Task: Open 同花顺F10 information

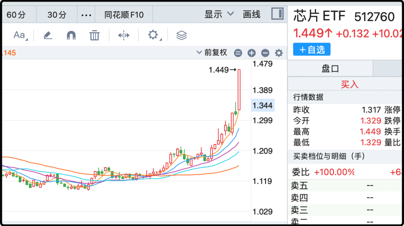Action: point(124,15)
